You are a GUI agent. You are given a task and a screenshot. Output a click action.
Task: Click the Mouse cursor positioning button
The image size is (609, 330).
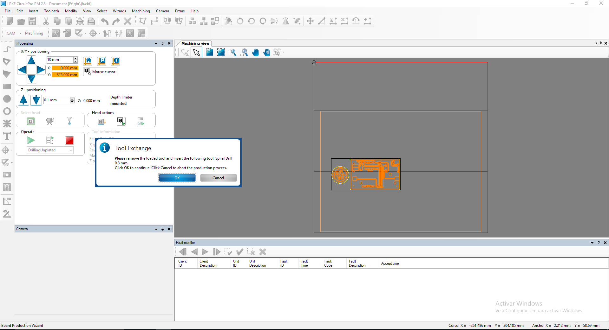point(100,72)
